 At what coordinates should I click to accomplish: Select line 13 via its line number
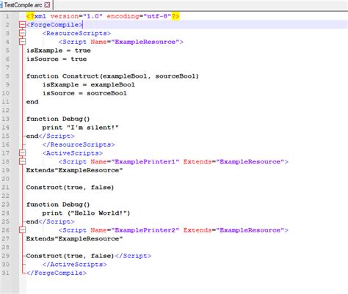(x=5, y=119)
